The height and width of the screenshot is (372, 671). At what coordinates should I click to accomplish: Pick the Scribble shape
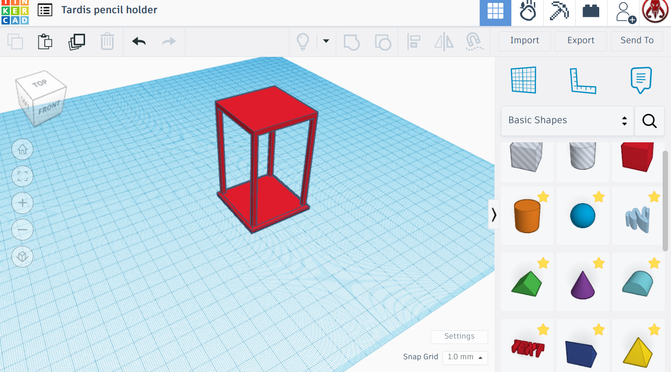(x=638, y=219)
